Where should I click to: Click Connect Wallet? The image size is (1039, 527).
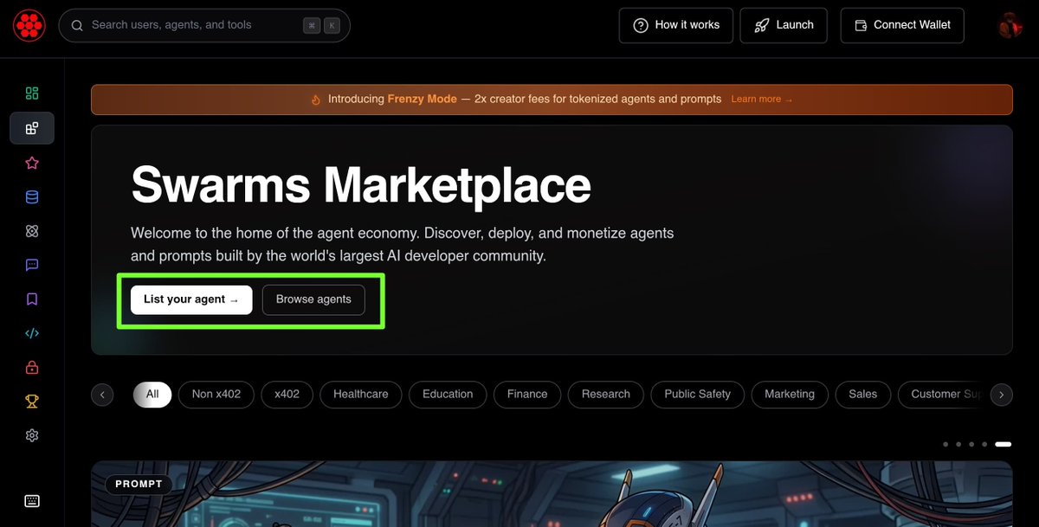pyautogui.click(x=902, y=25)
